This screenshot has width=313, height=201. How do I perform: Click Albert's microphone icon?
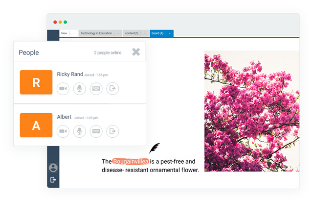click(80, 131)
